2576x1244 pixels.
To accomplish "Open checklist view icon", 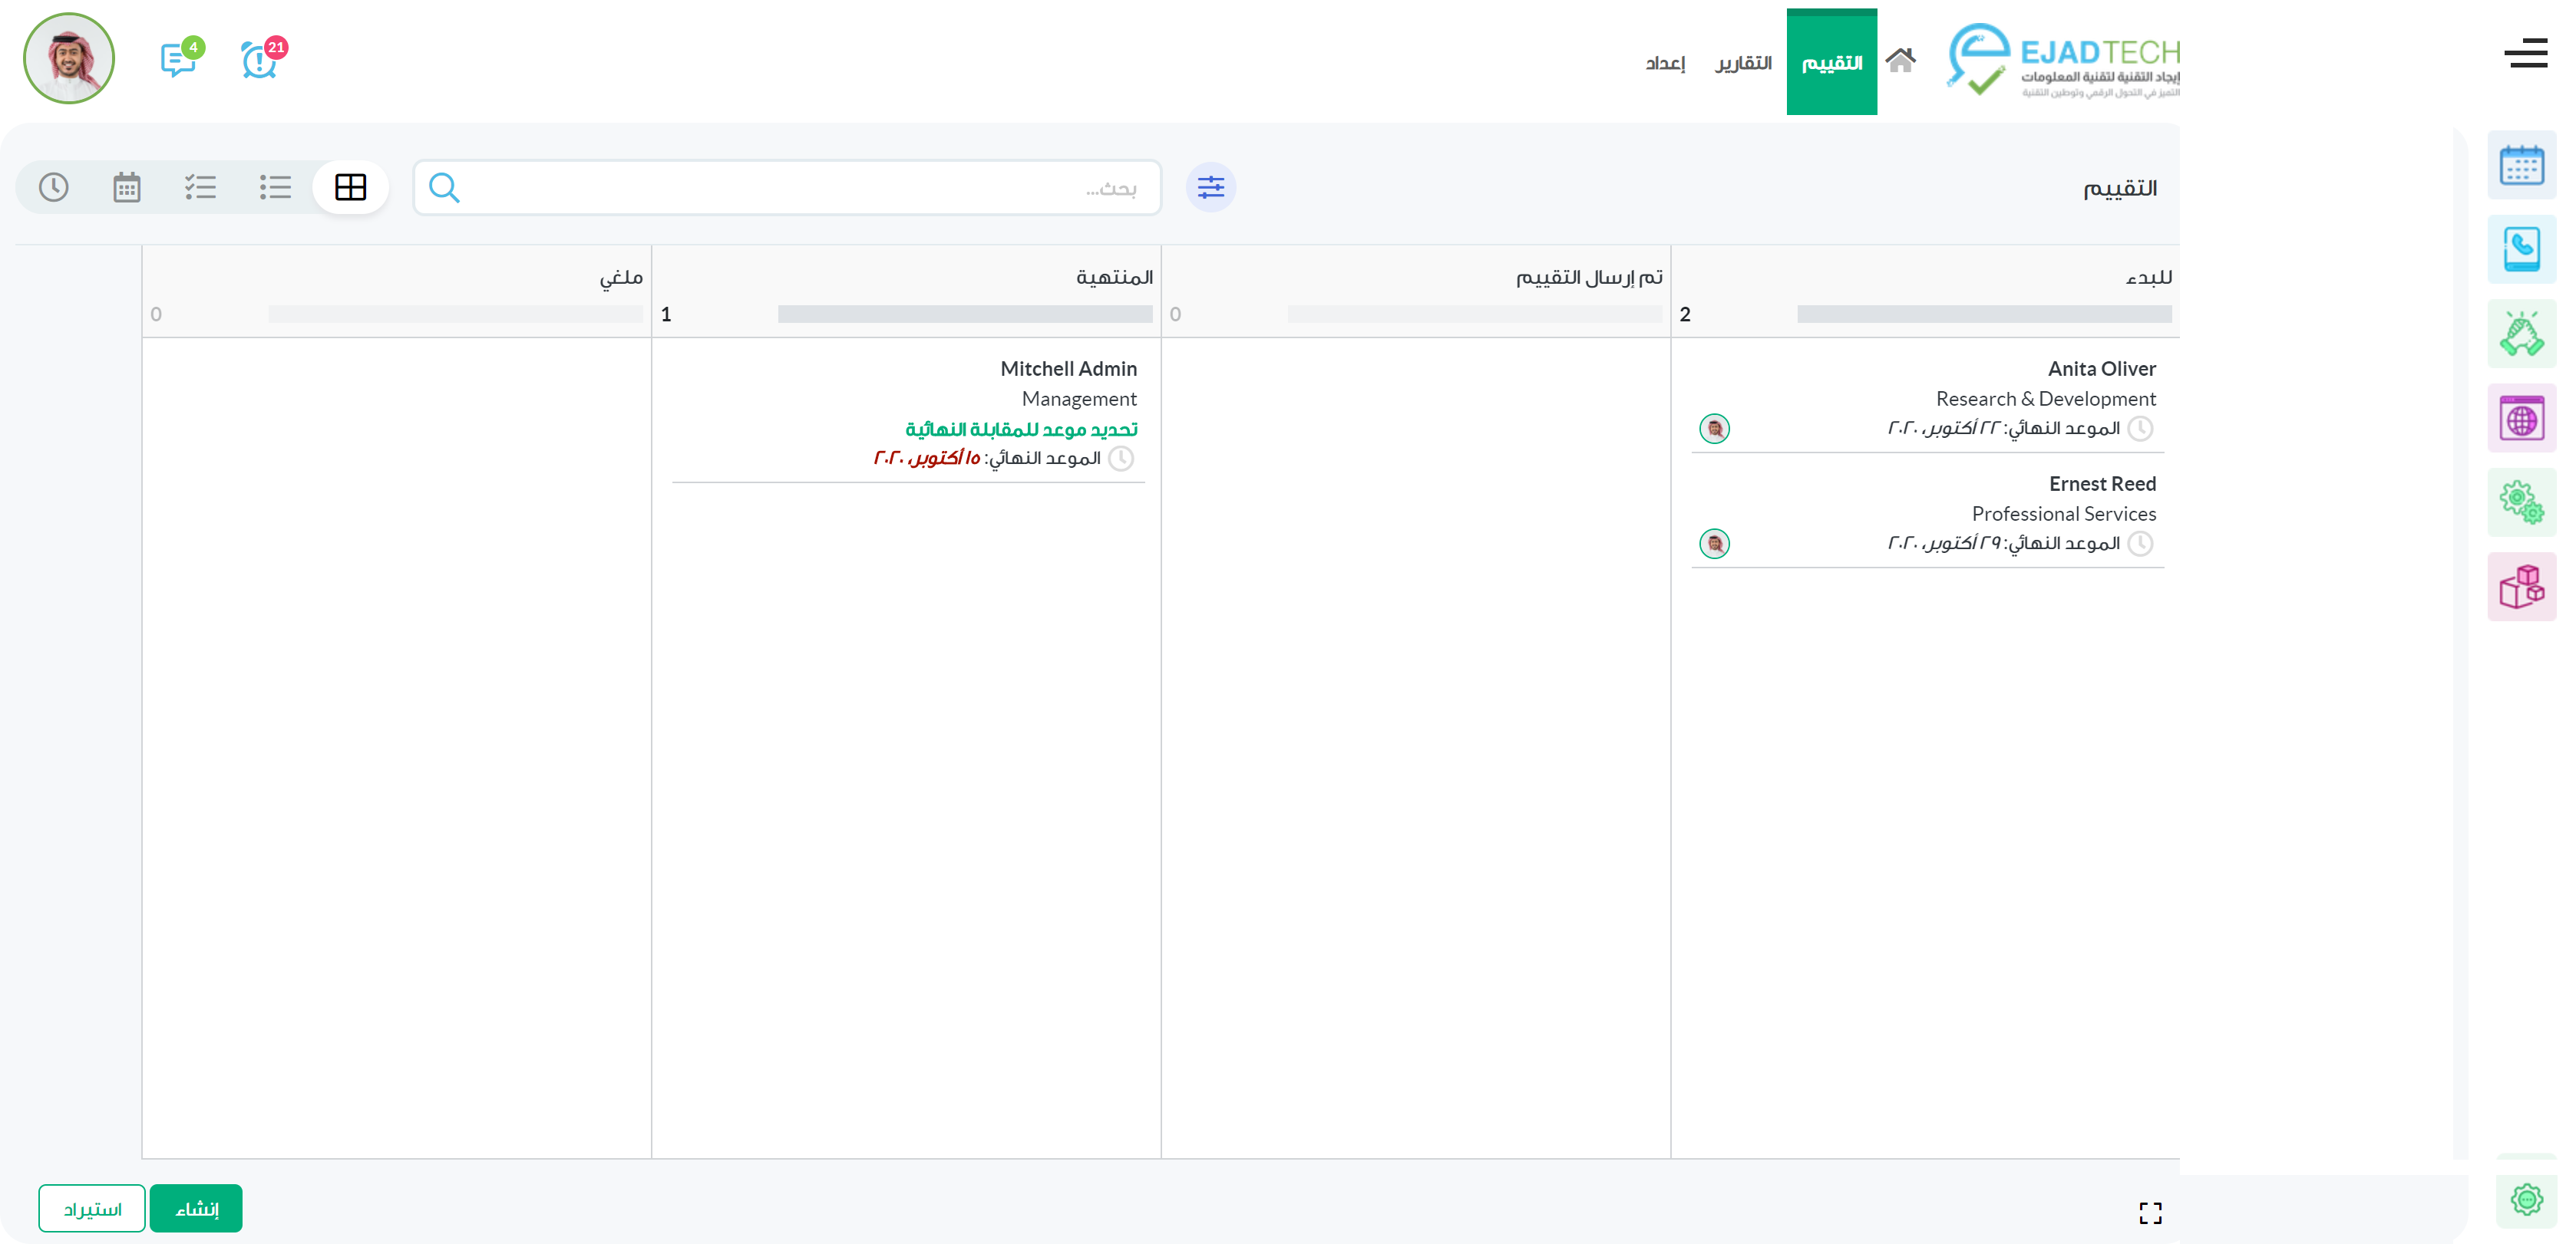I will click(200, 187).
